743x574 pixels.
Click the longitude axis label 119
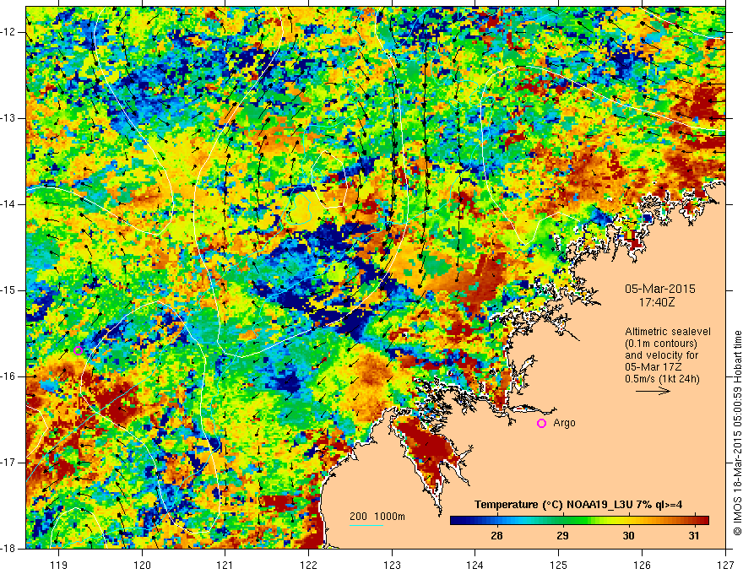pos(59,565)
